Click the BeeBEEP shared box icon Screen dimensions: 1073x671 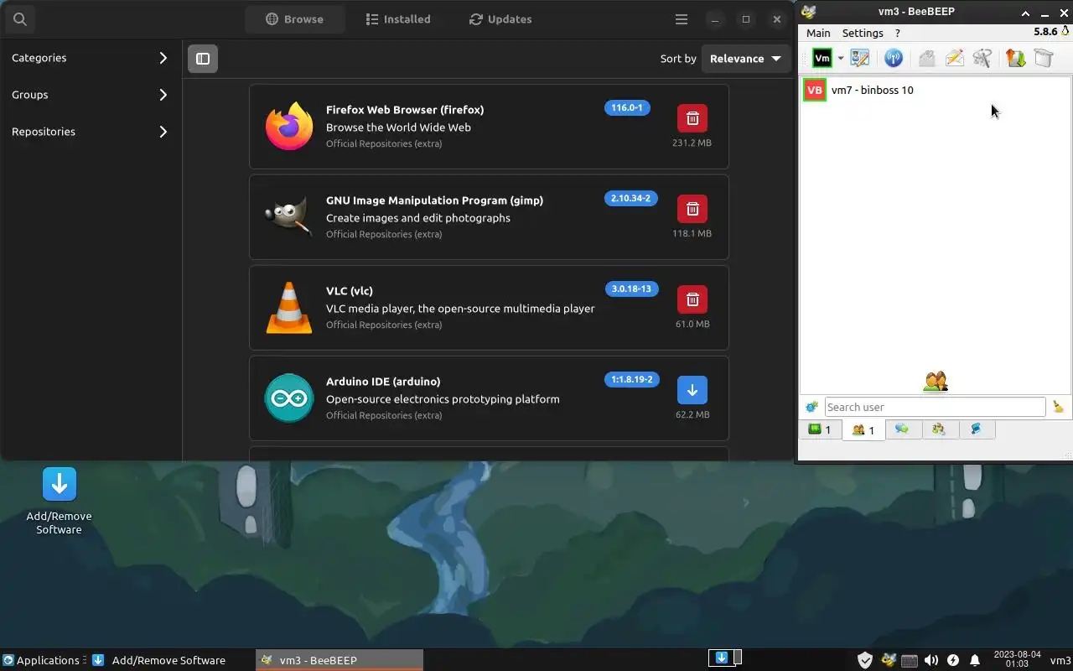coord(1044,58)
